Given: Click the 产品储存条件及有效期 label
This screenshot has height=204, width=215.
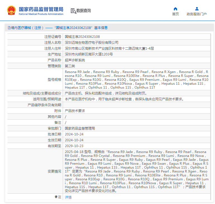Looking at the screenshot, I should pos(44,105).
